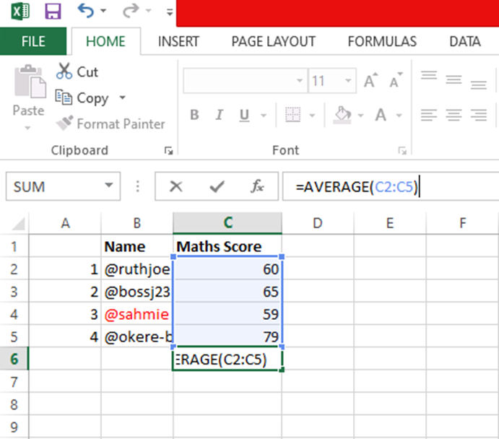
Task: Open the DATA tab
Action: tap(465, 41)
